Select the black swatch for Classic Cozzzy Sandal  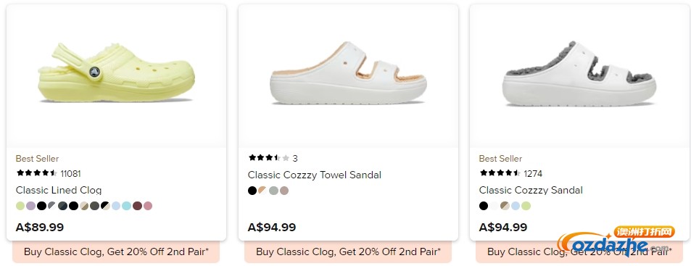coord(484,206)
